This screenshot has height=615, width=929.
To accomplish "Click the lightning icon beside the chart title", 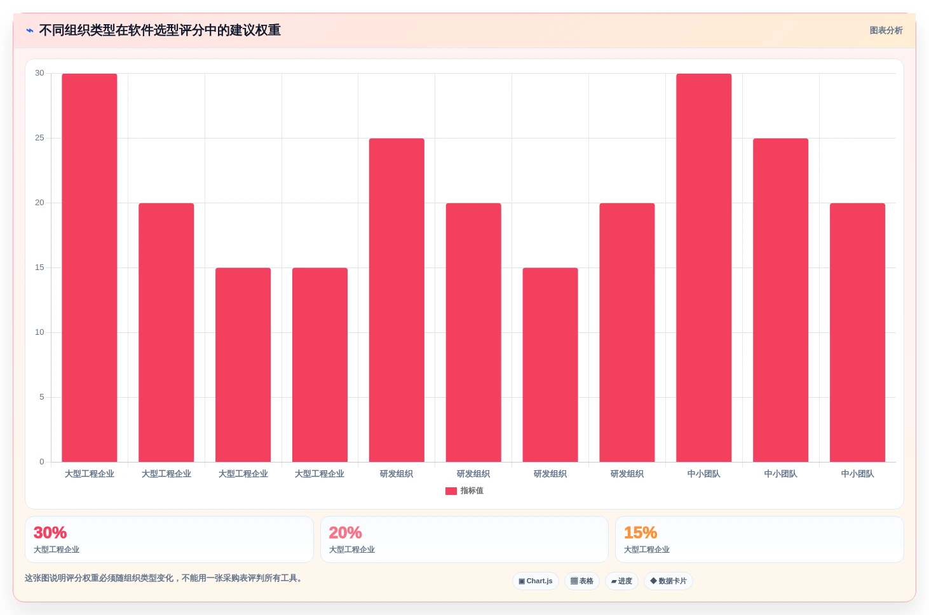I will [x=30, y=30].
